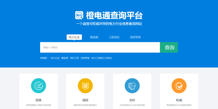Screen dimensions: 218x109
Task: Open hot search link 电力工程施工总承包
Action: tap(102, 58)
